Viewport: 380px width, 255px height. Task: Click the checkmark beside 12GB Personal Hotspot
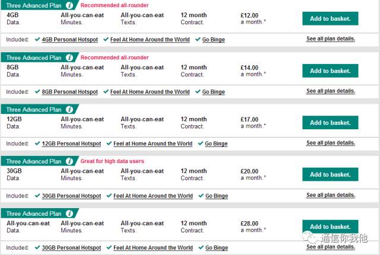tap(37, 144)
